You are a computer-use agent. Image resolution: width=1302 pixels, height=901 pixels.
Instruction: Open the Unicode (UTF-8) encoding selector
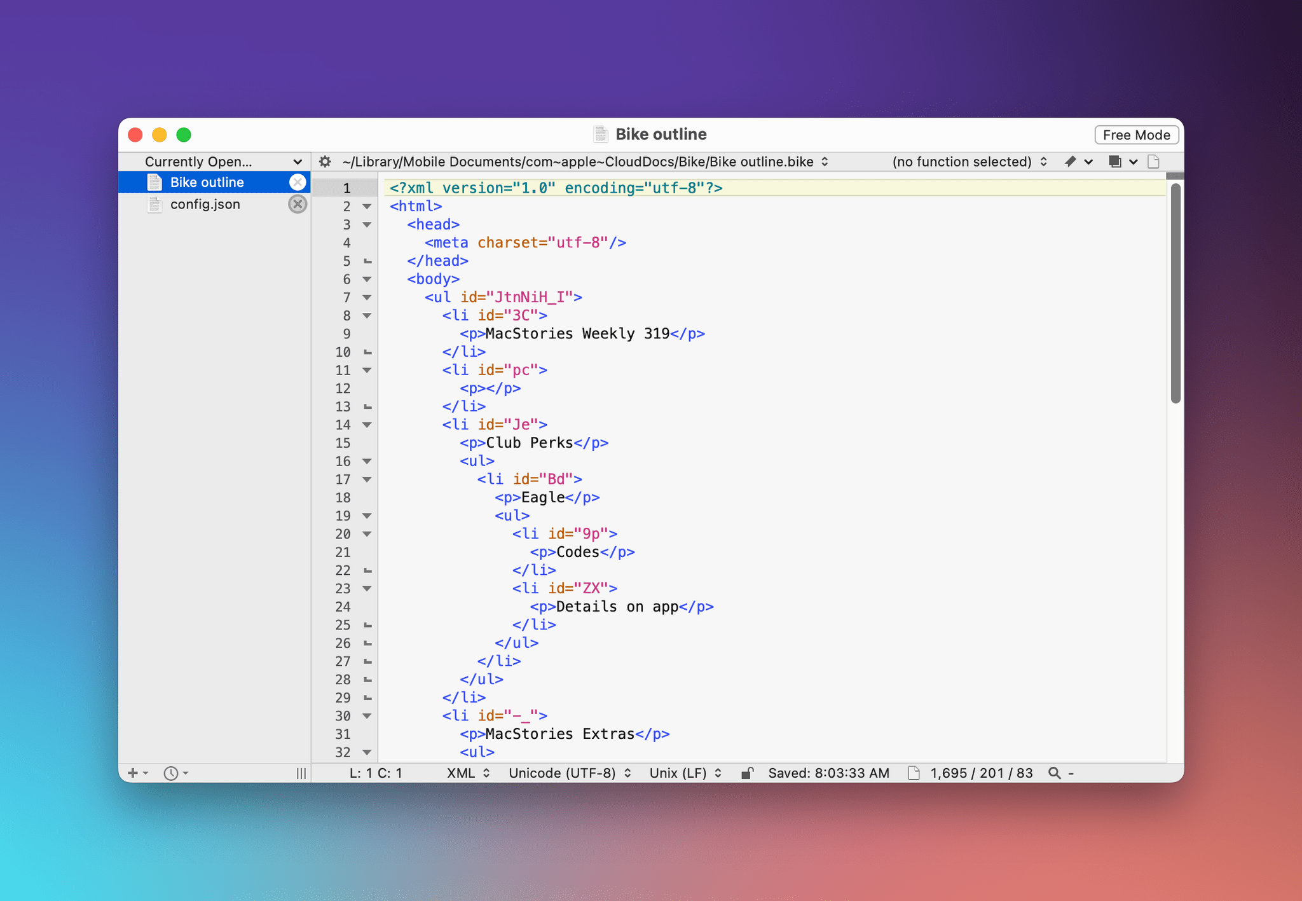[x=570, y=773]
